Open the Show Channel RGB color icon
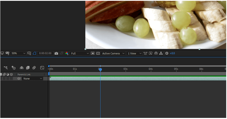Screen dimensions: 227x119 pyautogui.click(x=67, y=53)
